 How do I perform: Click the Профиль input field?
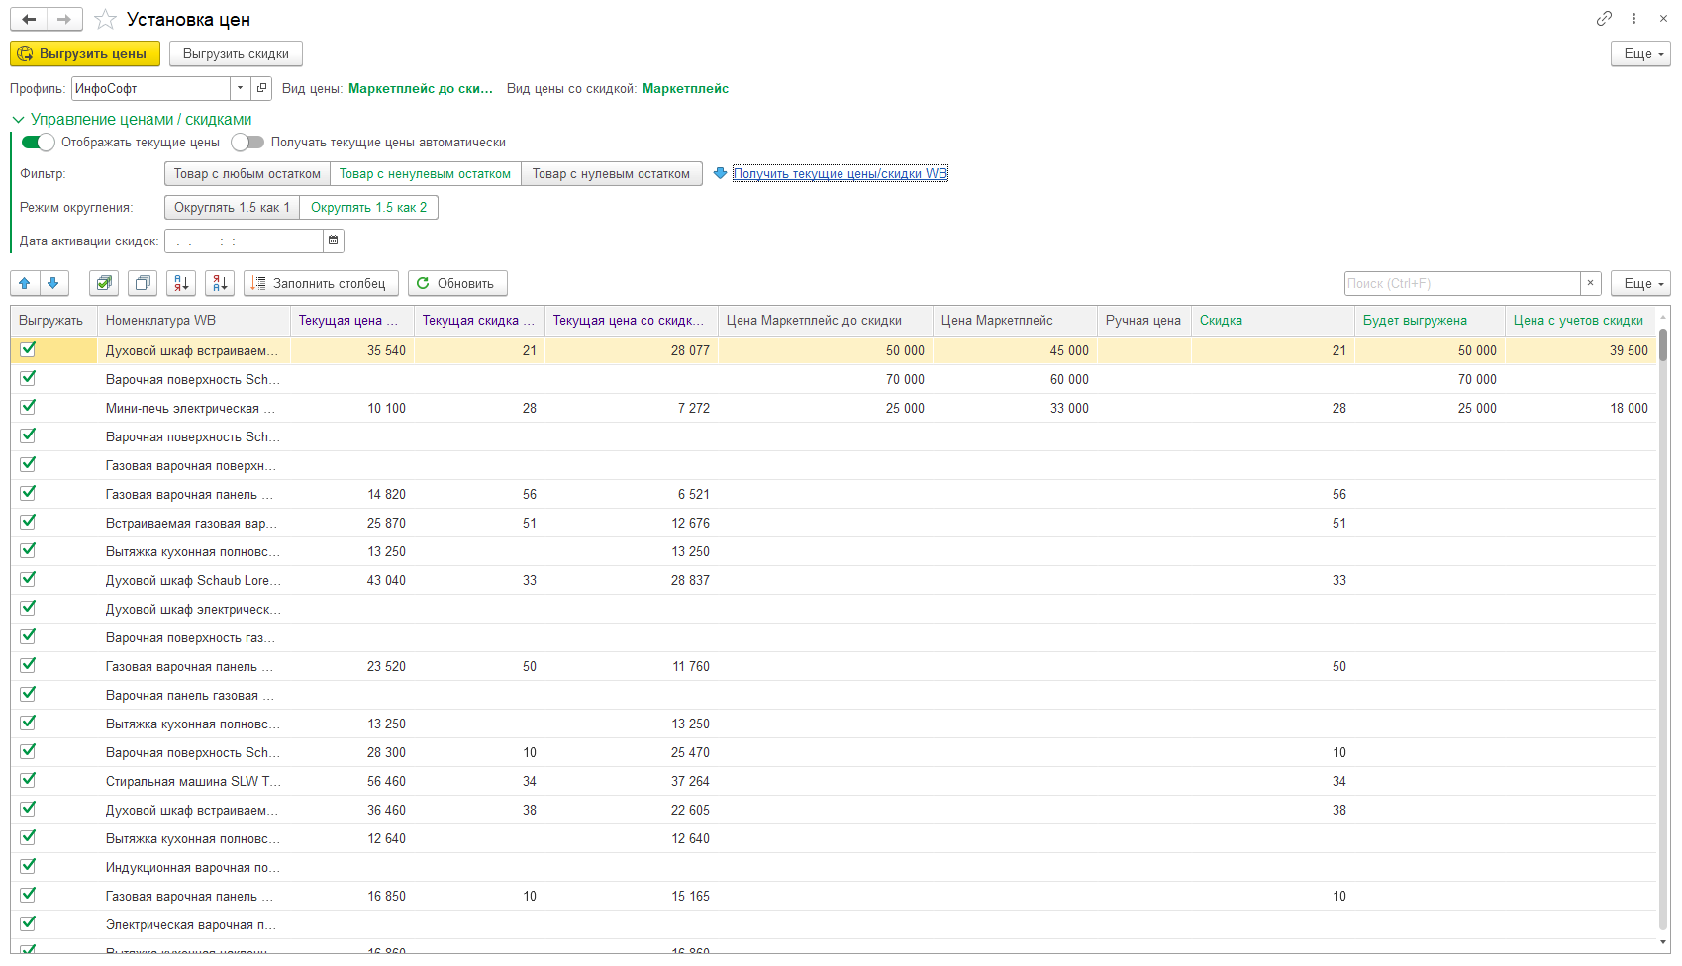click(x=151, y=88)
